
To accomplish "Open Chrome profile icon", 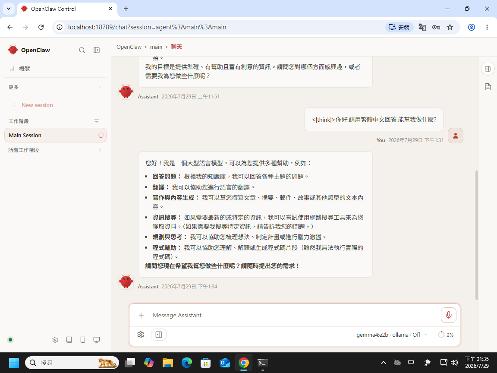I will click(x=471, y=27).
